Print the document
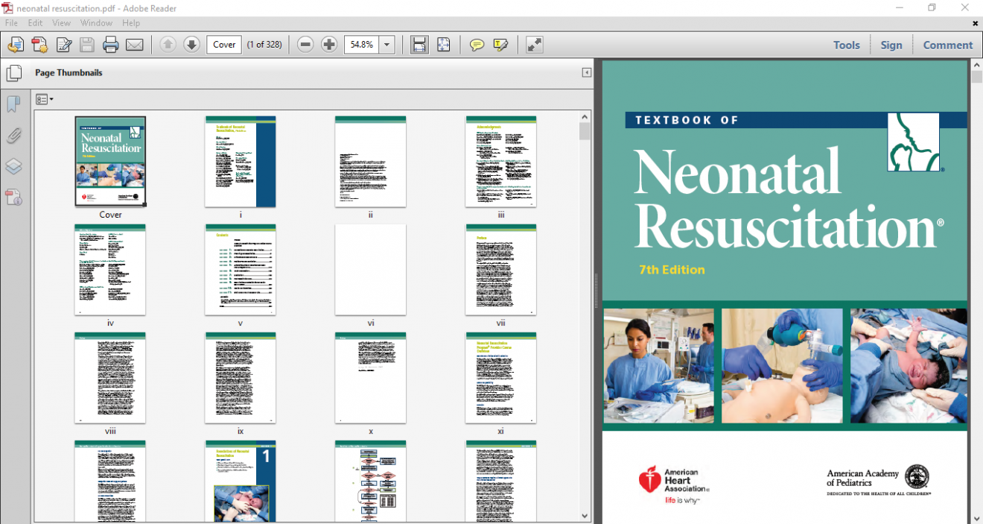This screenshot has width=983, height=524. click(x=109, y=45)
